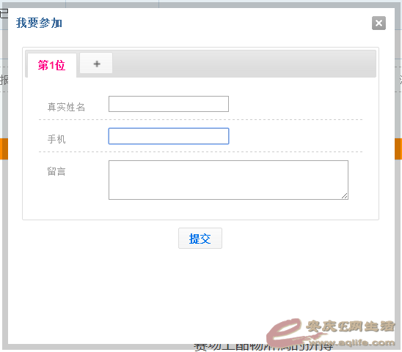The width and height of the screenshot is (402, 352).
Task: Focus the 手机 phone number field
Action: coord(169,136)
